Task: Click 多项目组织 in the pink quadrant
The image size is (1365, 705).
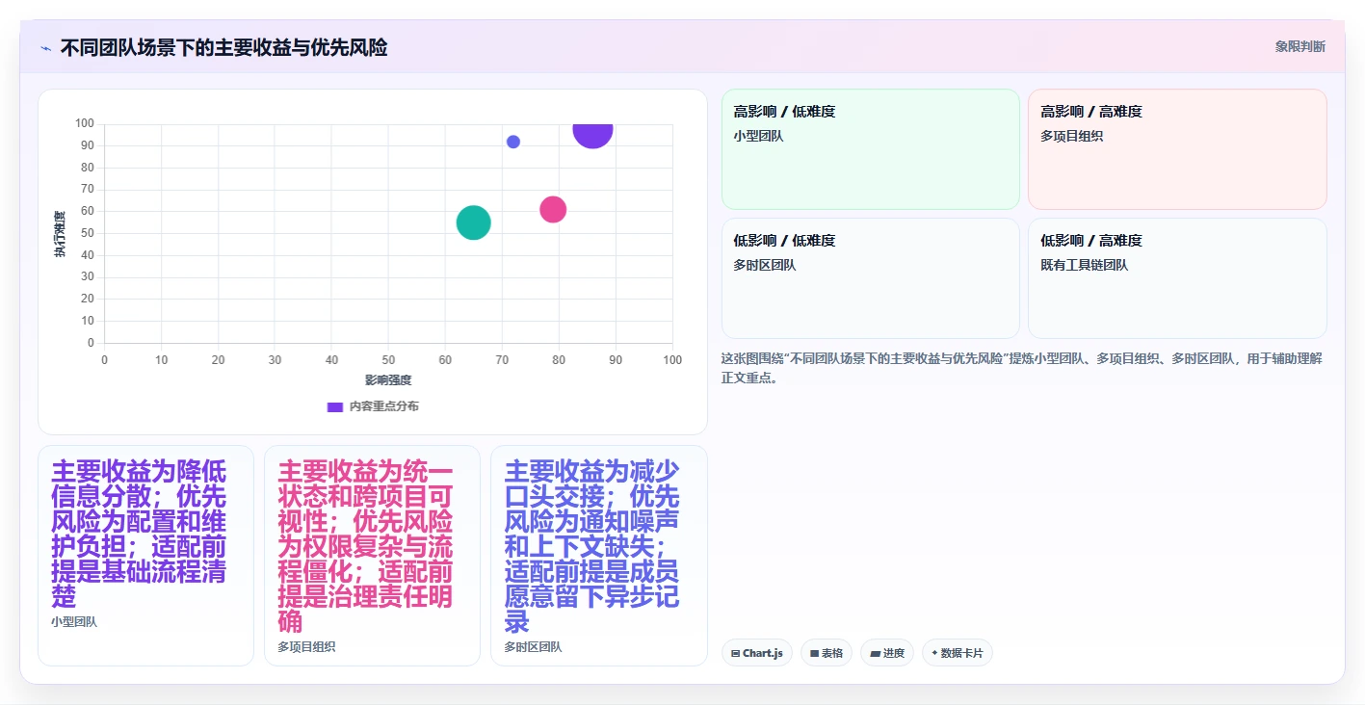Action: pyautogui.click(x=1072, y=137)
